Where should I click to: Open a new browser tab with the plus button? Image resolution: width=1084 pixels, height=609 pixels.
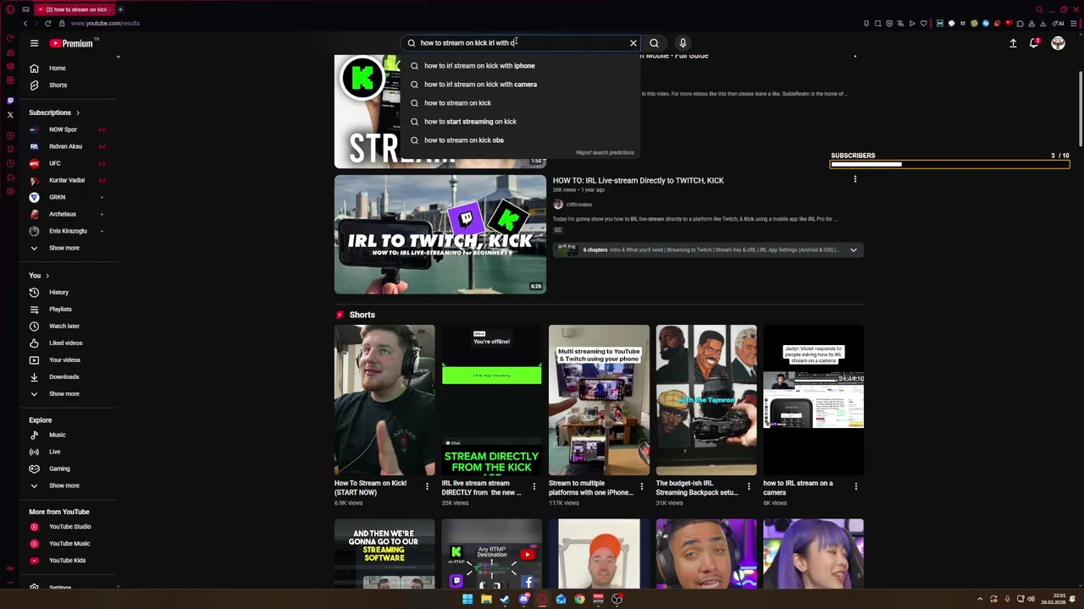click(119, 9)
